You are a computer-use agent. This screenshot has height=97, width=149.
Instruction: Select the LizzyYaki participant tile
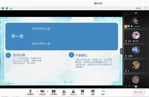pos(136,21)
